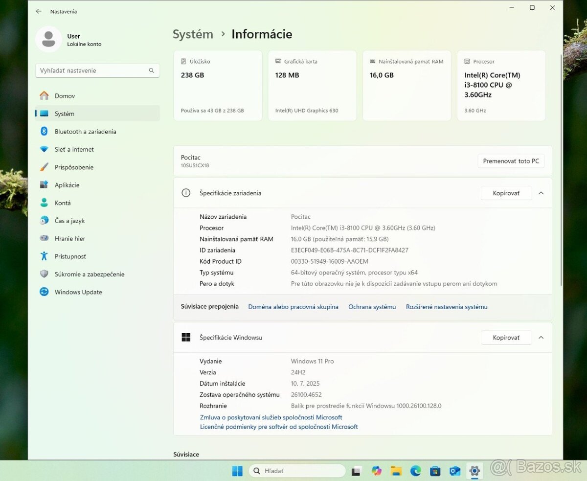Go to Sieť a internet
Screen dimensions: 587x481
[x=97, y=149]
